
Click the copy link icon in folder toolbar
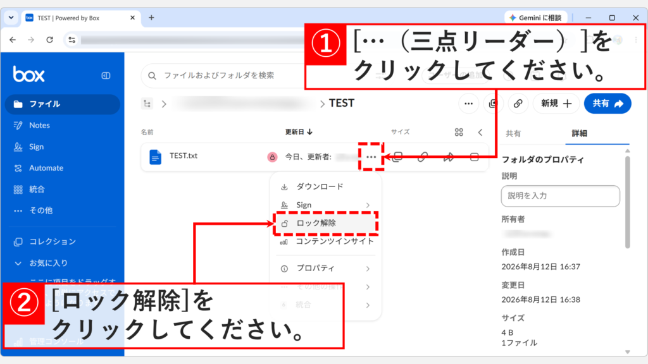click(518, 104)
